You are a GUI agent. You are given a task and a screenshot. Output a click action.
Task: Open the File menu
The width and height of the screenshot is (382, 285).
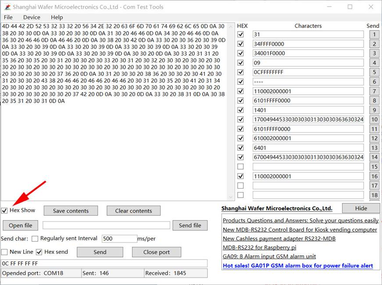click(8, 17)
